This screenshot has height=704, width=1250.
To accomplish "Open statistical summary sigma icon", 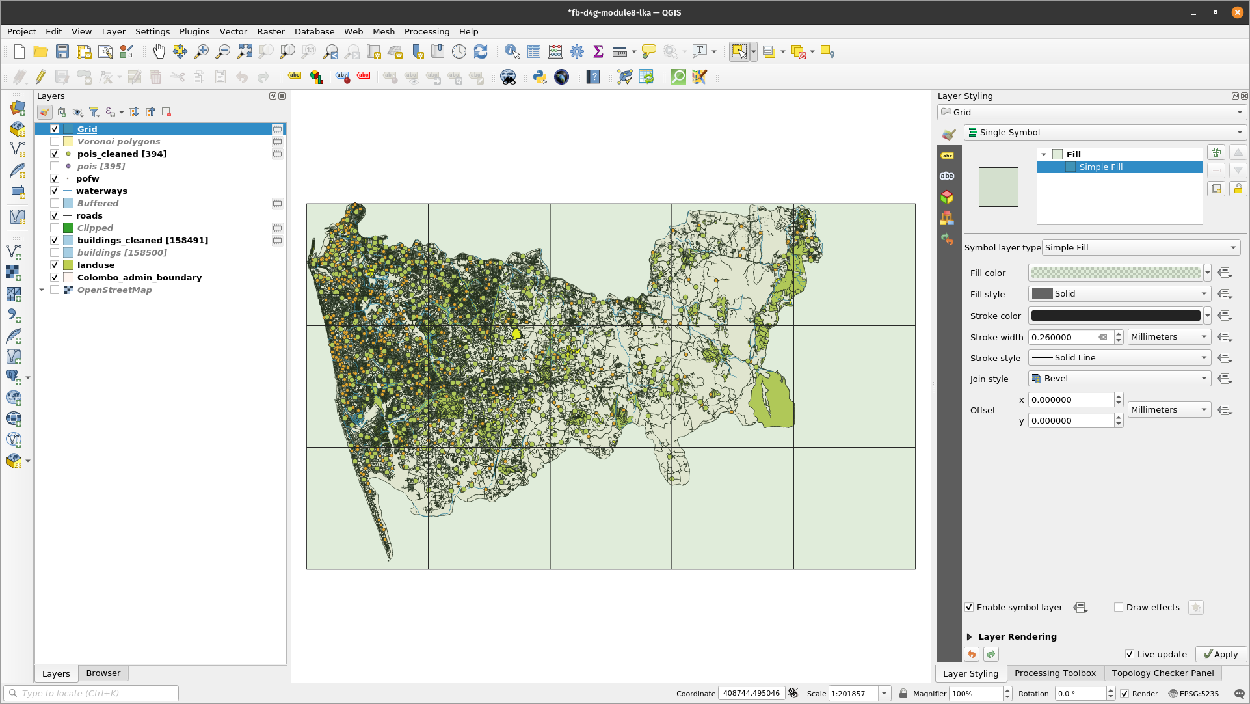I will tap(598, 52).
